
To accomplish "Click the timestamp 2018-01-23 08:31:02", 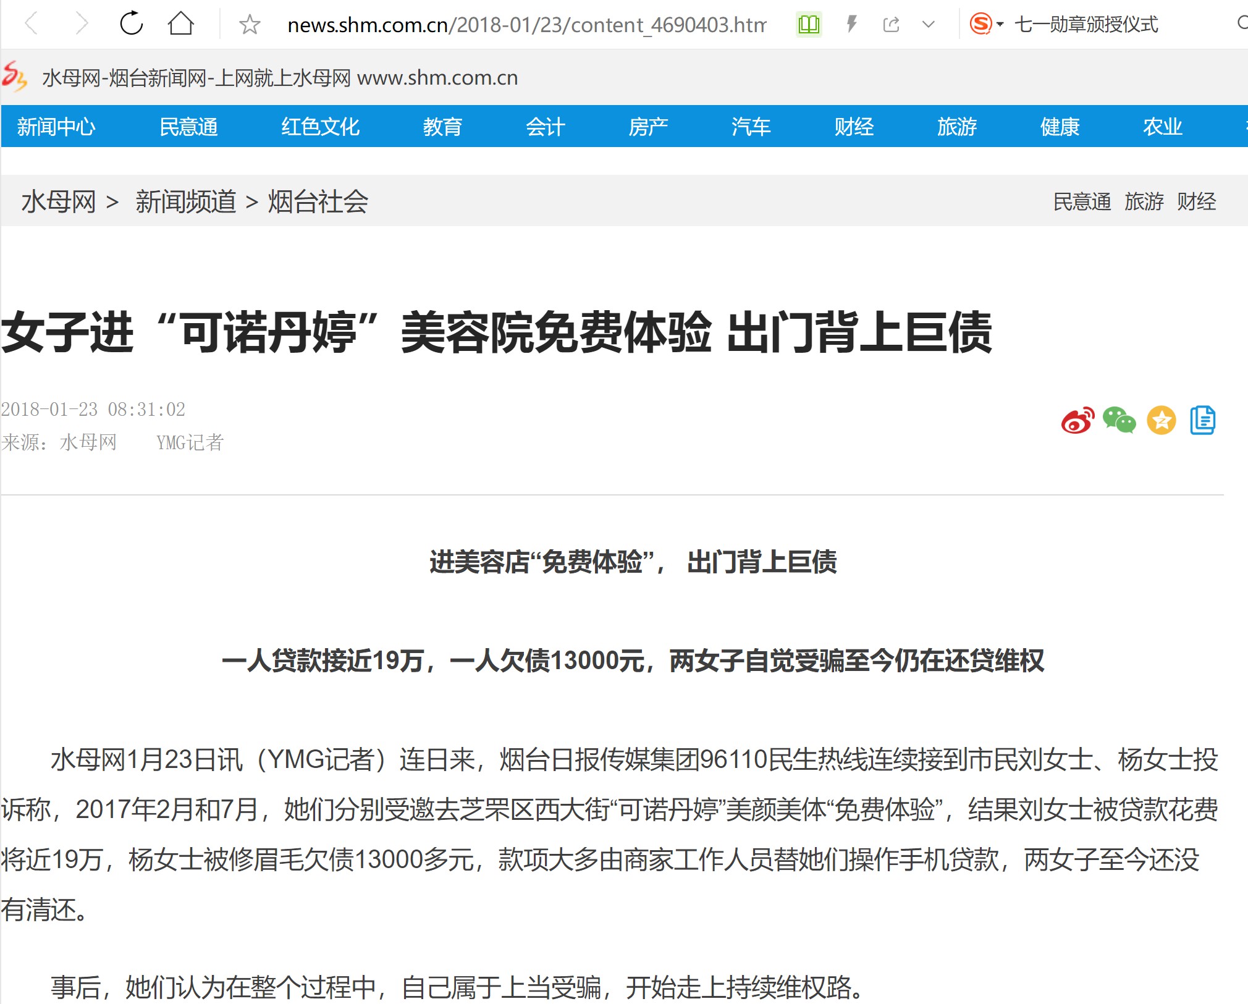I will pyautogui.click(x=93, y=409).
